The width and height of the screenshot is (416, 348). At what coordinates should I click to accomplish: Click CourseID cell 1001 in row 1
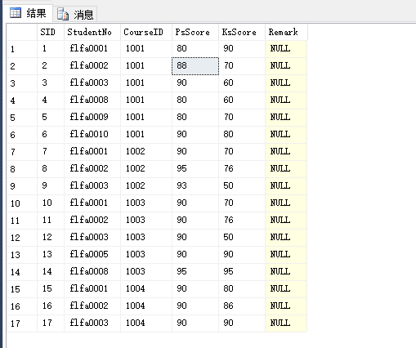[x=146, y=49]
